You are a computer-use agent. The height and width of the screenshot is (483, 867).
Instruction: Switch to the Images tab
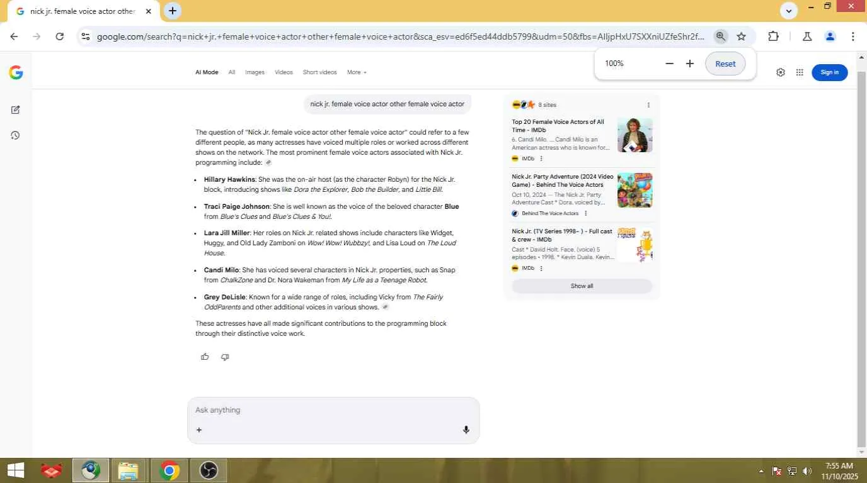point(255,72)
